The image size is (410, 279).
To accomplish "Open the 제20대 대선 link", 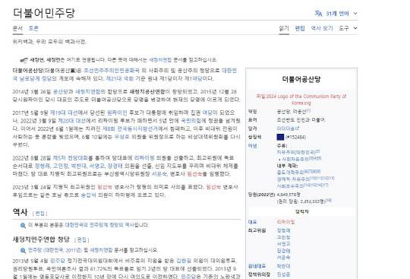I will 71,121.
